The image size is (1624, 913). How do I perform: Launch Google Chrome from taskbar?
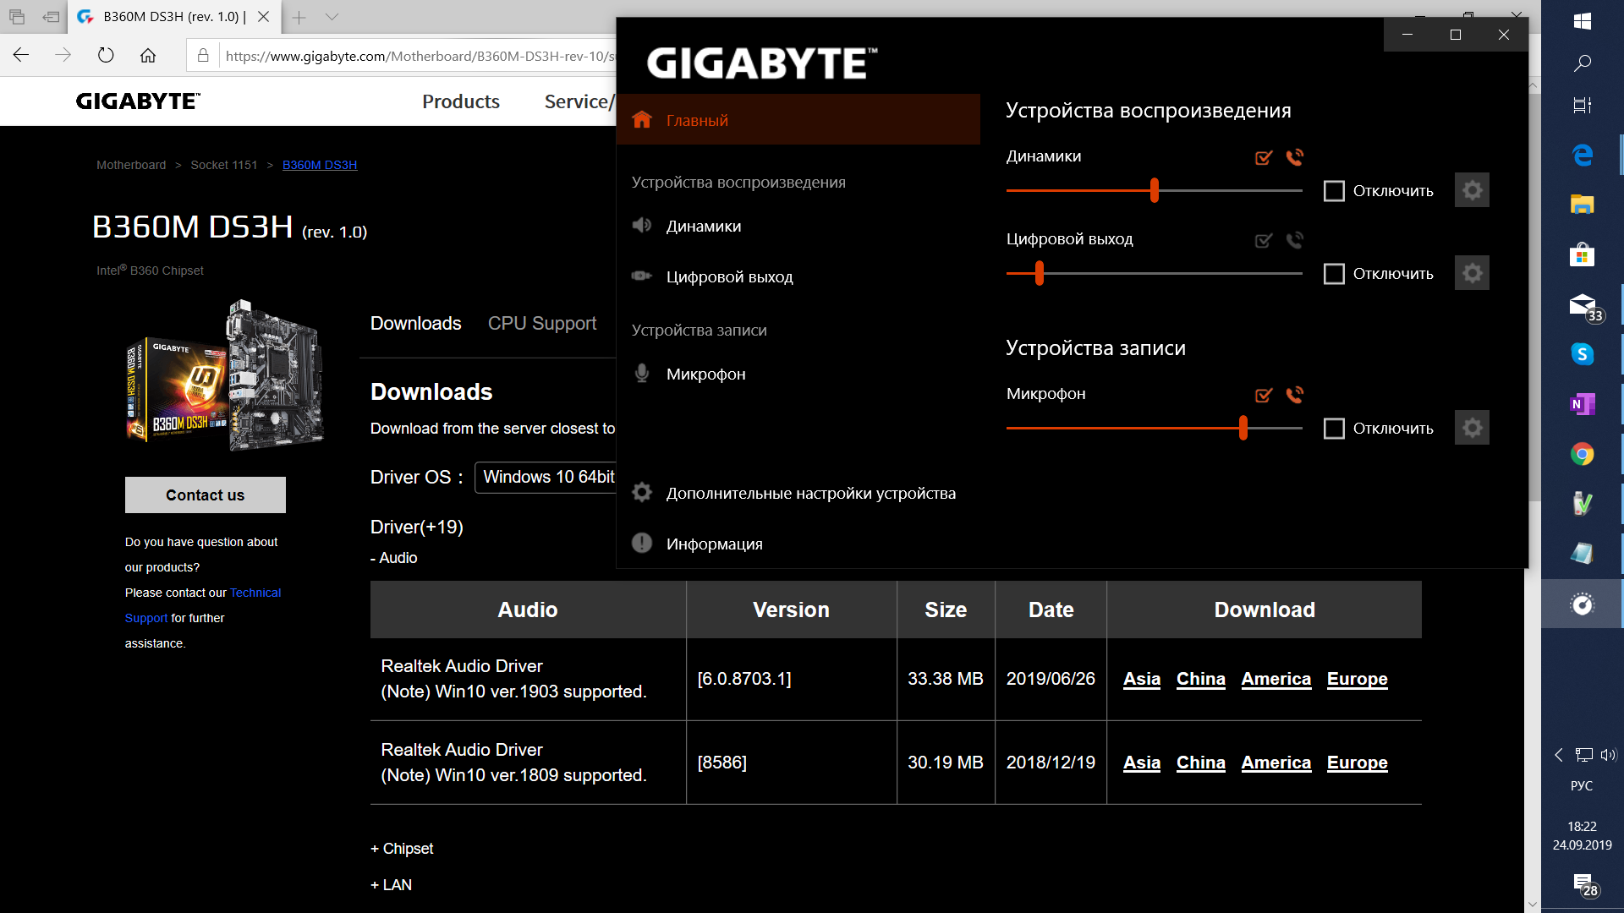pyautogui.click(x=1582, y=454)
